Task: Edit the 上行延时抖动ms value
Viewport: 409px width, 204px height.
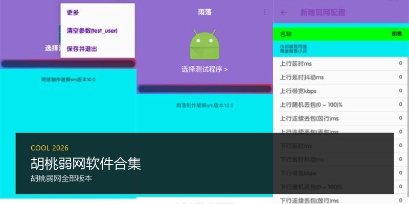Action: 341,78
